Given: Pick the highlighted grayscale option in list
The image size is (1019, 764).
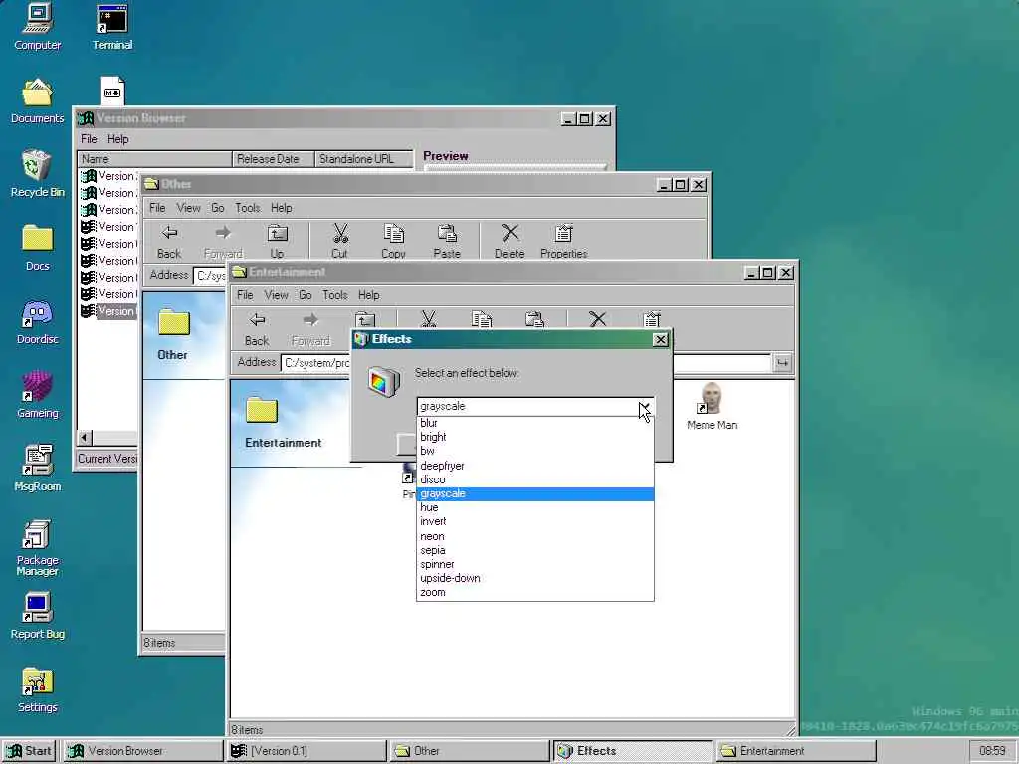Looking at the screenshot, I should (x=534, y=493).
